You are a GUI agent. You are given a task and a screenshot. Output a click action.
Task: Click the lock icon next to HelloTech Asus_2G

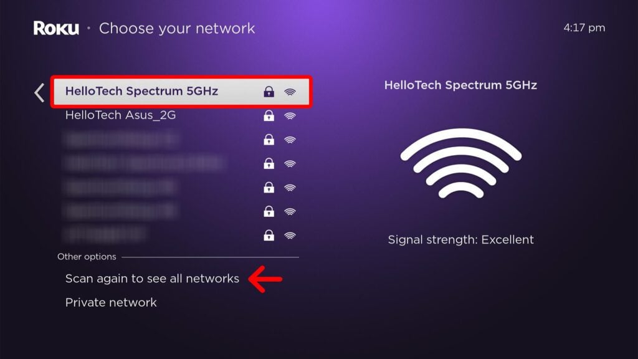click(x=270, y=115)
